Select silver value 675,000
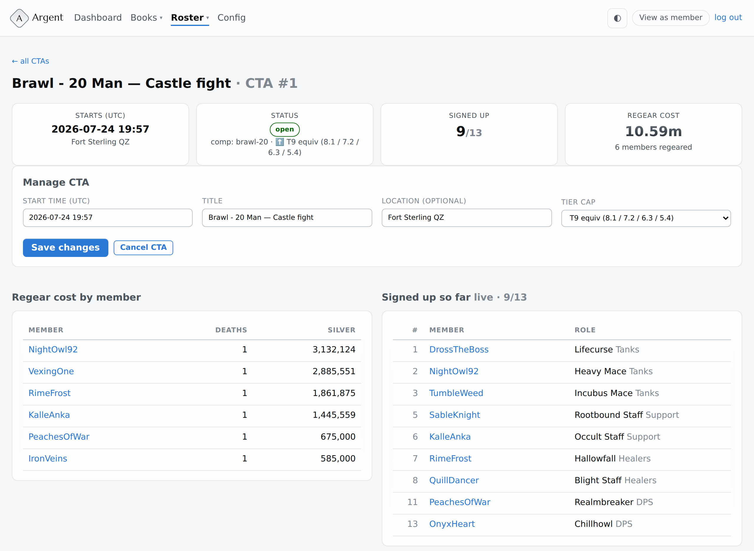The width and height of the screenshot is (754, 551). [x=338, y=437]
